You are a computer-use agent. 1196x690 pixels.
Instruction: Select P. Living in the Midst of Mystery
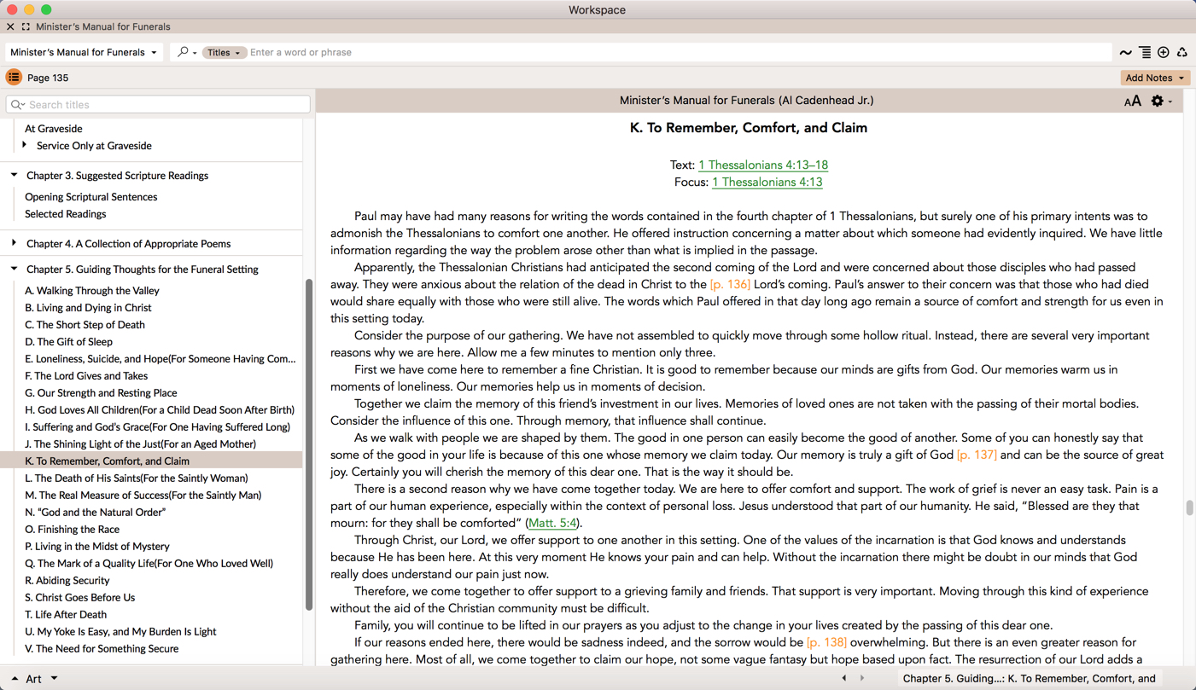click(x=97, y=547)
